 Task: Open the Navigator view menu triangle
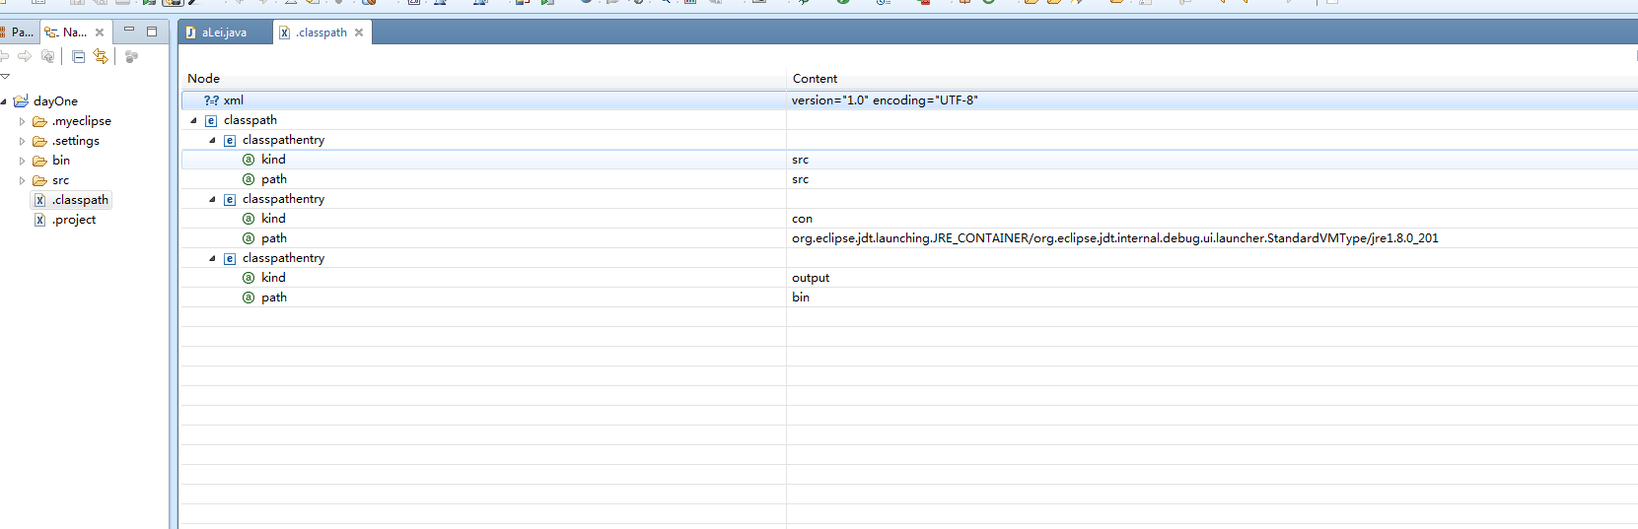[x=5, y=76]
